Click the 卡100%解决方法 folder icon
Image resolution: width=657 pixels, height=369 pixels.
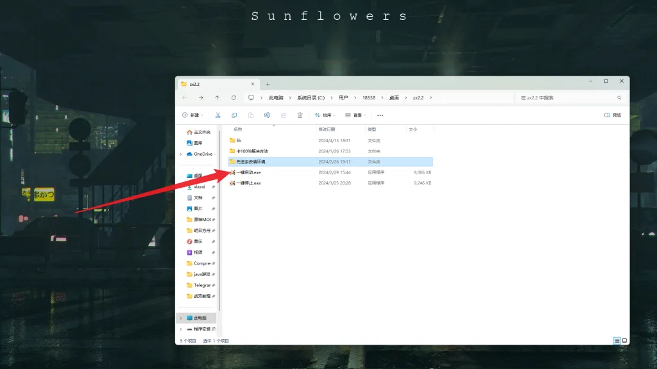(x=232, y=151)
